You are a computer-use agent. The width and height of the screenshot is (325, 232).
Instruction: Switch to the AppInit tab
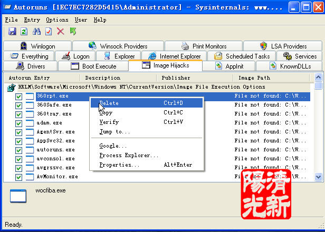coord(229,66)
